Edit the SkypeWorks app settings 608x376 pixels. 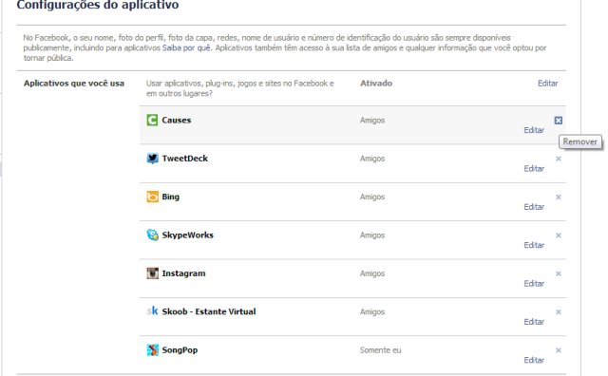click(x=534, y=245)
